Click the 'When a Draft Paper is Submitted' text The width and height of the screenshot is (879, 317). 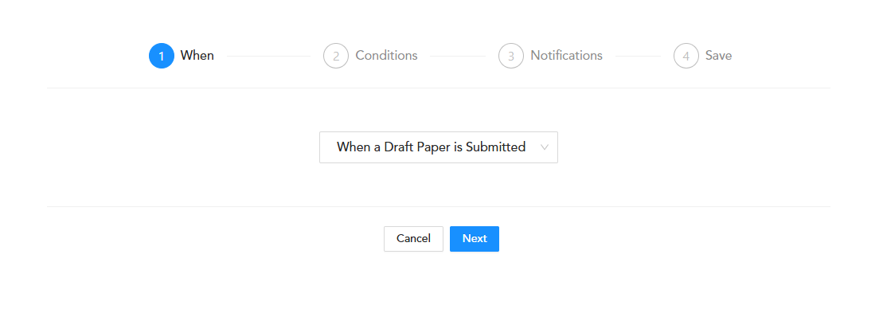tap(431, 147)
